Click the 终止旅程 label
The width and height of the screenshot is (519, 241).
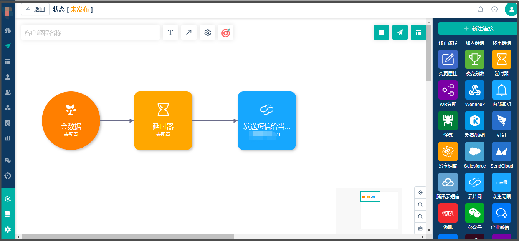tap(448, 43)
